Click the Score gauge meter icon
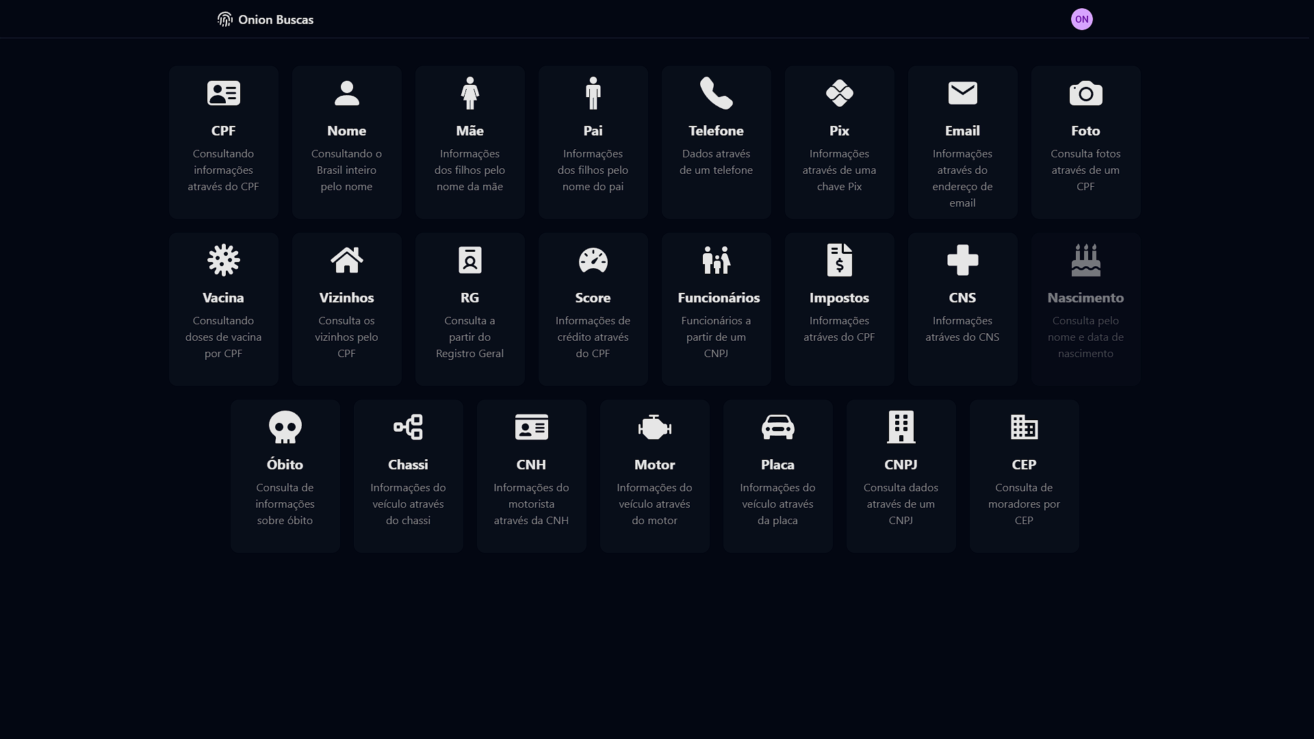 pos(593,260)
